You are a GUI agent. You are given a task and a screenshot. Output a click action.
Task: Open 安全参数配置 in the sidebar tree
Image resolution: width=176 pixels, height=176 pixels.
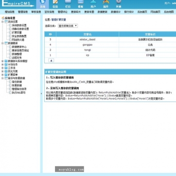click(19, 36)
